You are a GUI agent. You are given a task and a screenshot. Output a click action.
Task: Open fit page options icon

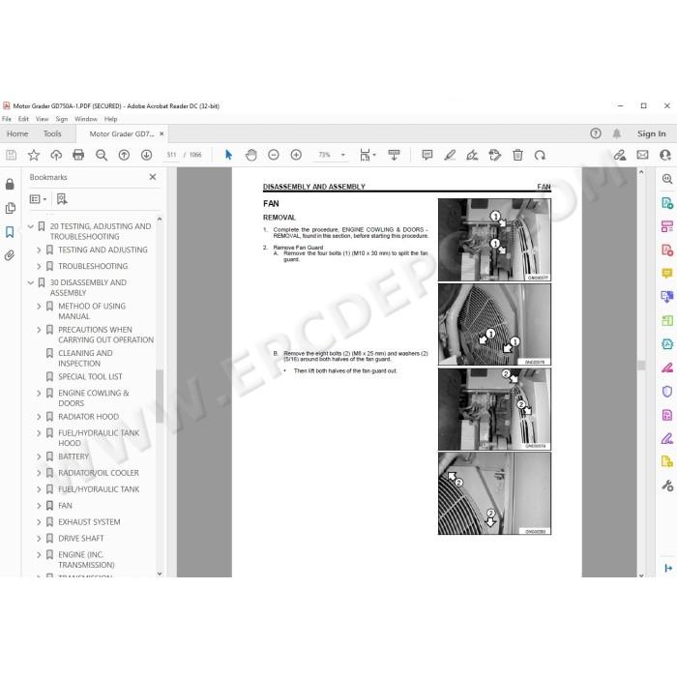tap(367, 155)
